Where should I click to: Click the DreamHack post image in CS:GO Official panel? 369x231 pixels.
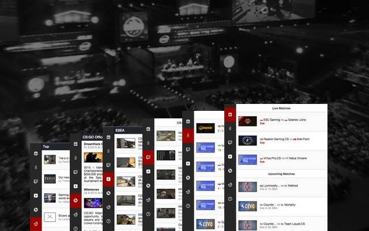coord(93,158)
